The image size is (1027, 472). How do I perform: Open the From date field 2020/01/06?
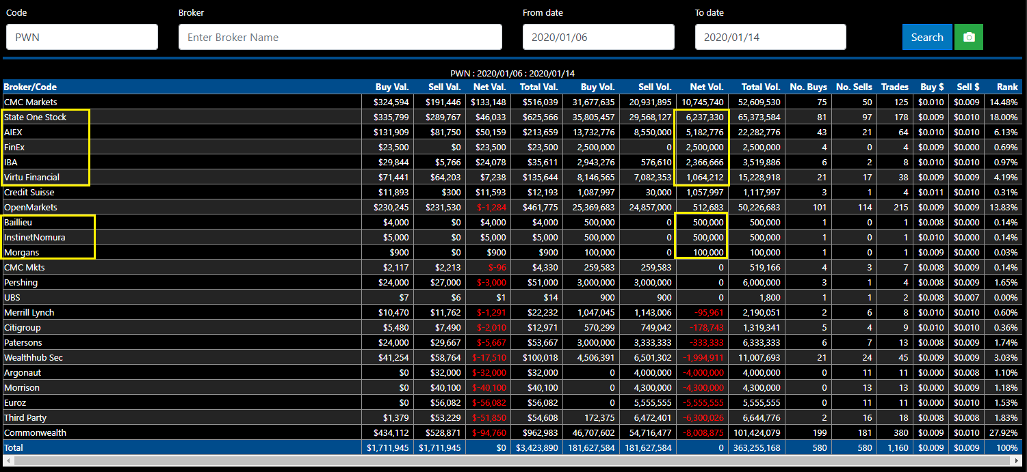(x=599, y=37)
